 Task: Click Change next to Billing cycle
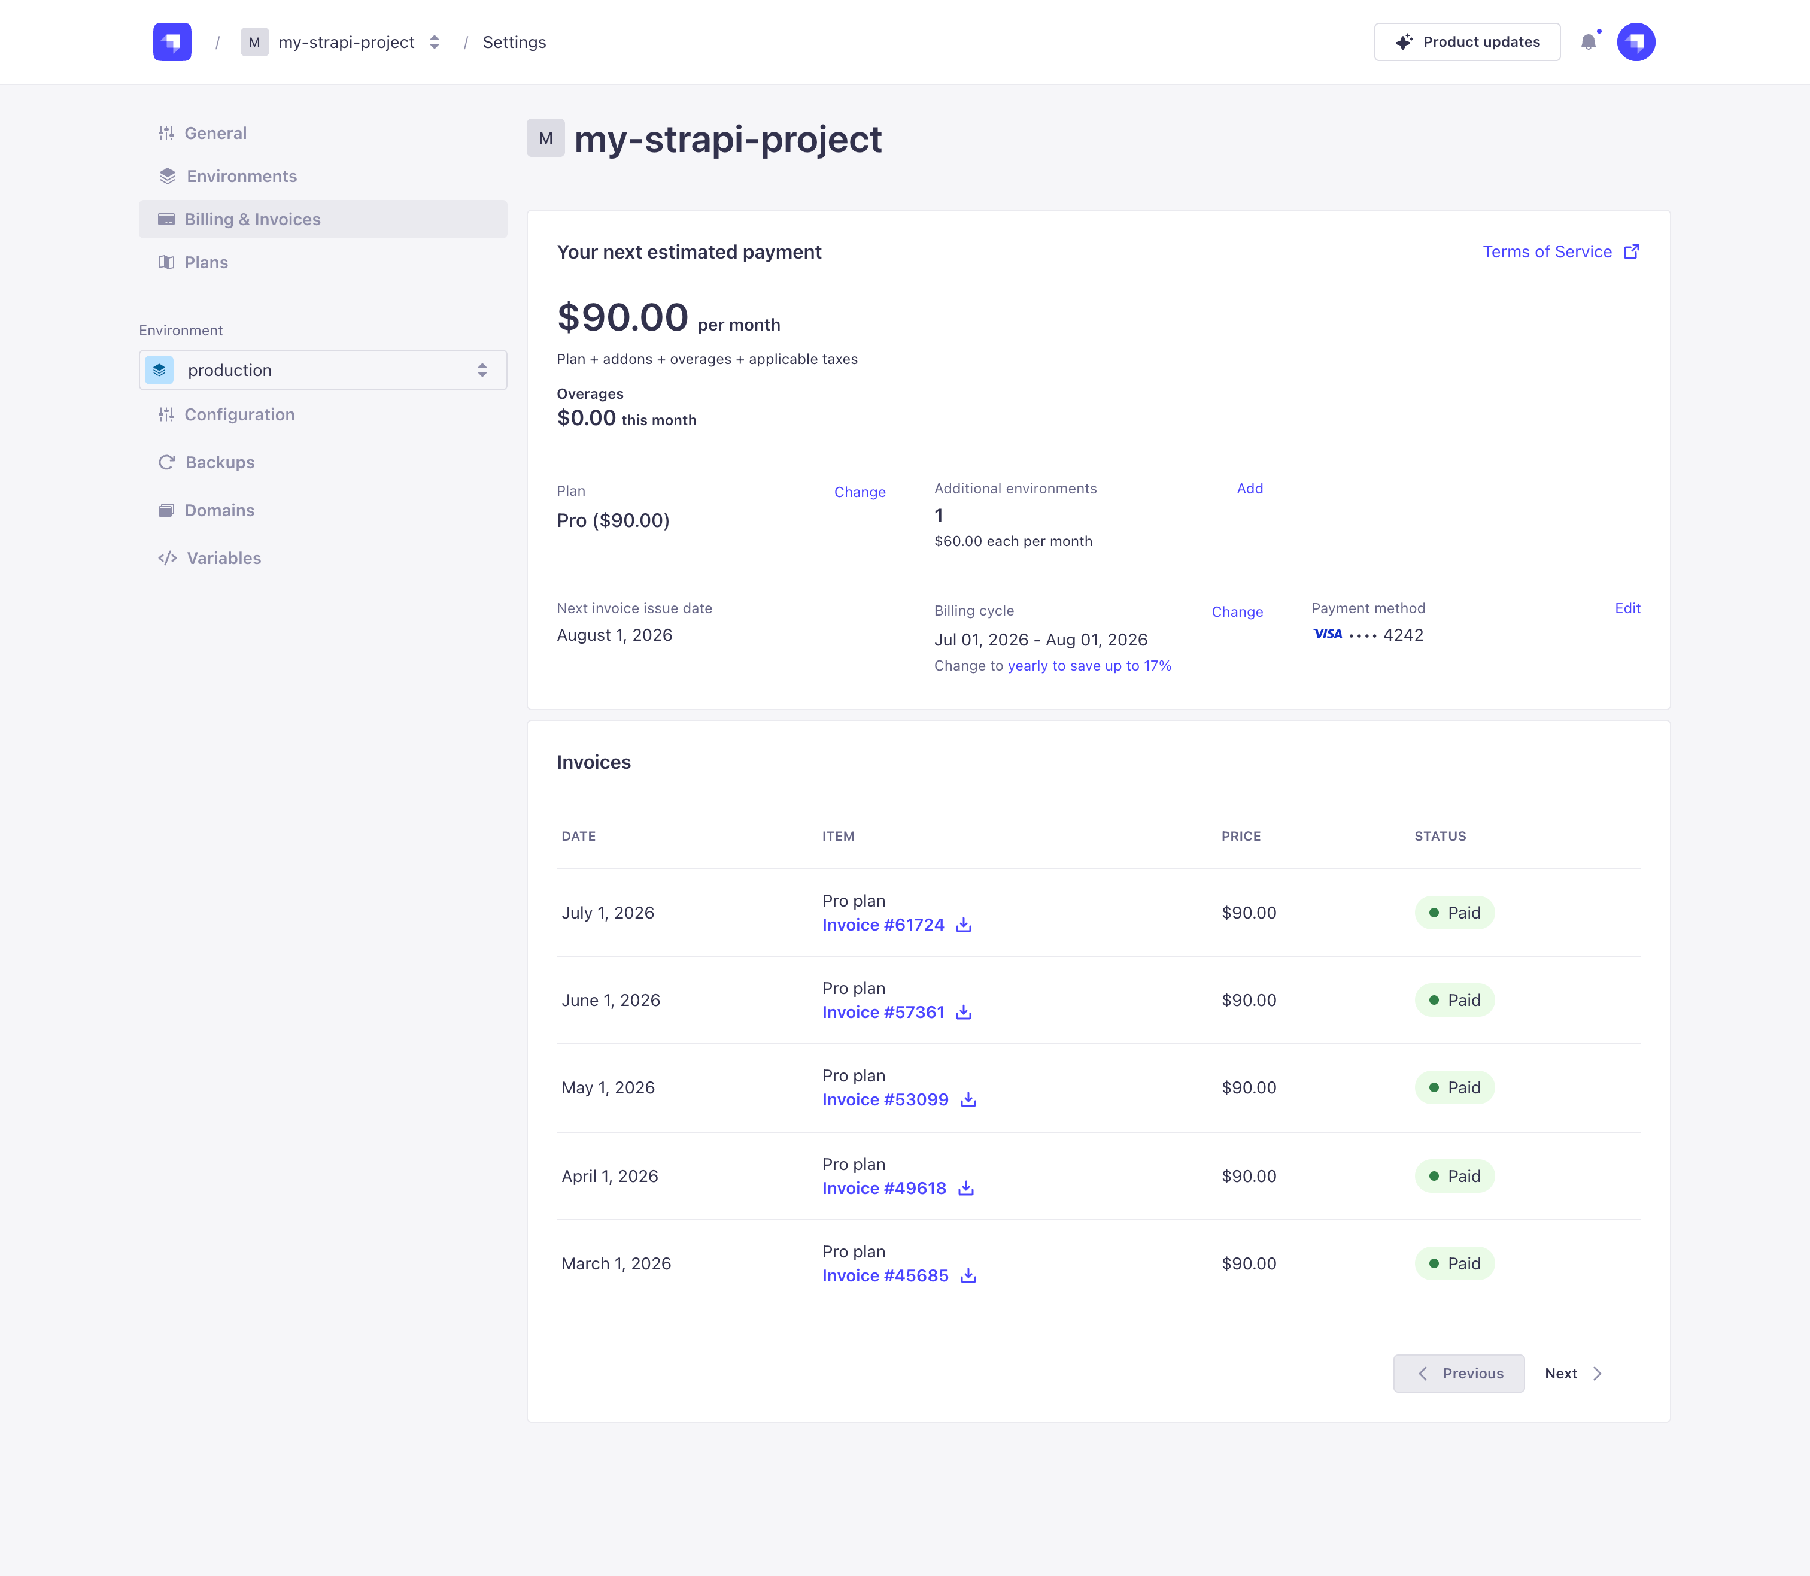[x=1237, y=612]
